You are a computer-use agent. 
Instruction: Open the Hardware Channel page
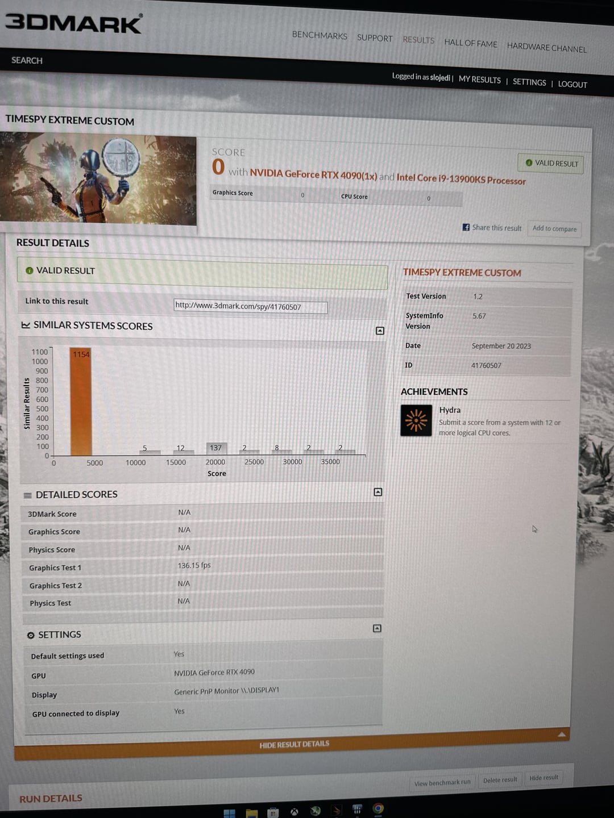point(547,47)
